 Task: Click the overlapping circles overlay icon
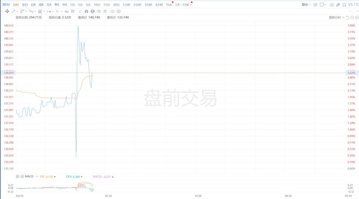pyautogui.click(x=112, y=11)
